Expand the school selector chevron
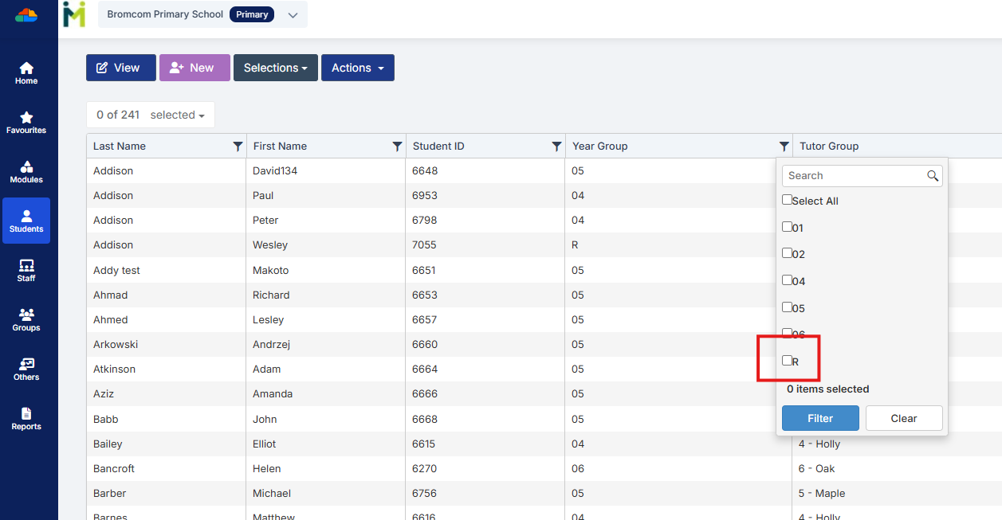The width and height of the screenshot is (1002, 520). [293, 15]
